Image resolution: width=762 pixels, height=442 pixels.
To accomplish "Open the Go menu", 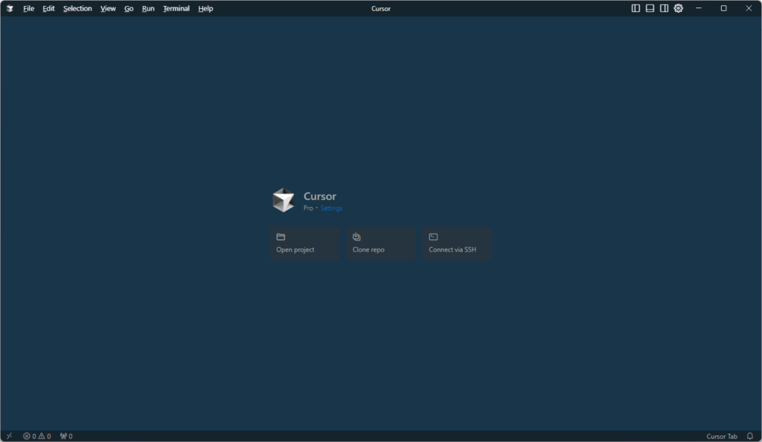I will point(129,8).
